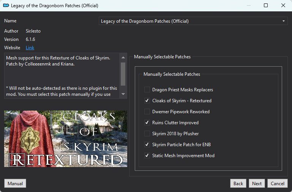
Task: Go Back to previous installer page
Action: (238, 183)
